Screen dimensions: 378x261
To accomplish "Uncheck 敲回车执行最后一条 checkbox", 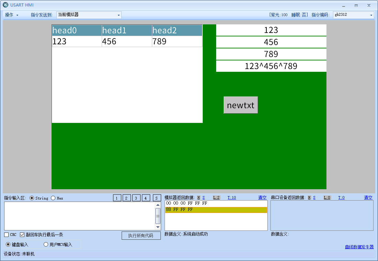I will [x=22, y=235].
